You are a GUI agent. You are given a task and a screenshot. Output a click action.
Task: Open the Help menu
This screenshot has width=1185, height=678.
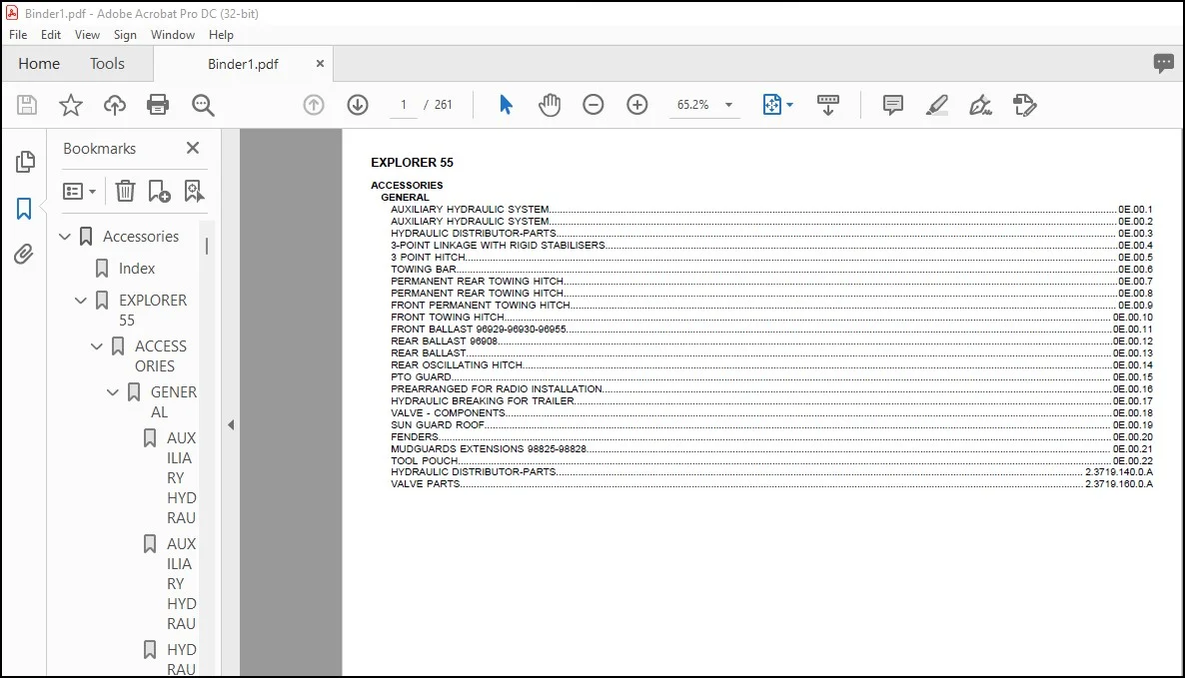tap(222, 35)
